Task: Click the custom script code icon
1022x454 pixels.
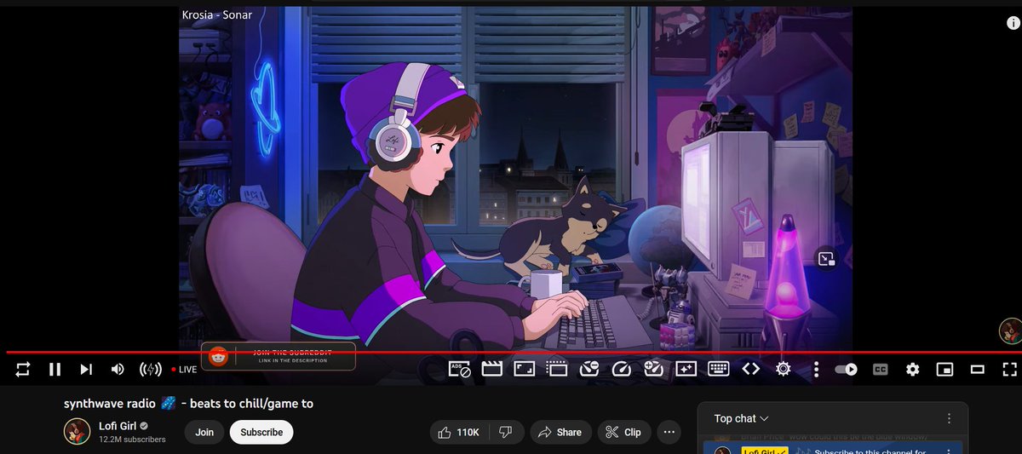Action: (x=750, y=369)
